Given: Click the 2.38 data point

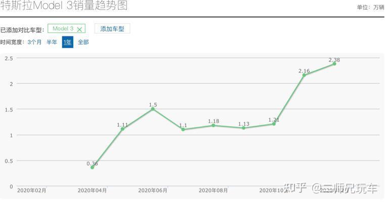Looking at the screenshot, I should (334, 64).
